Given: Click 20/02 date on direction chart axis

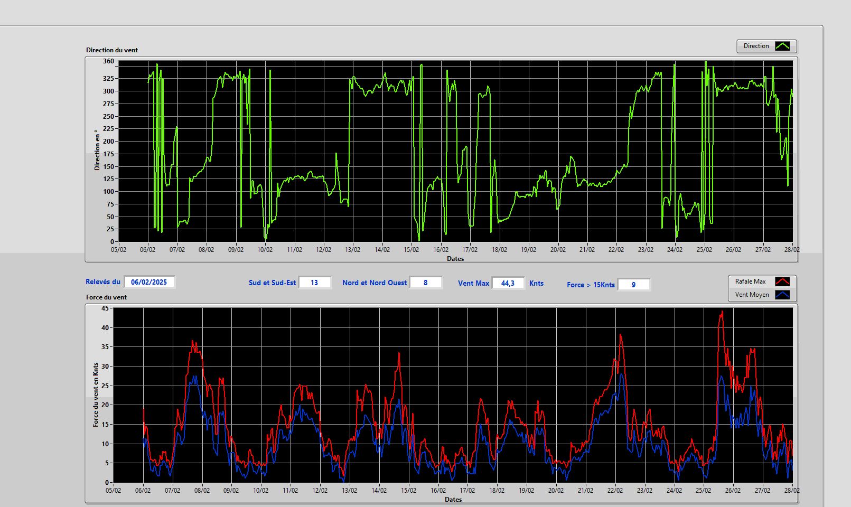Looking at the screenshot, I should 558,250.
